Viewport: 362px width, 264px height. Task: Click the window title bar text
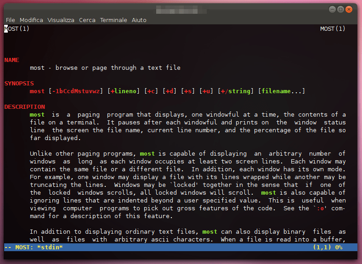click(x=181, y=10)
